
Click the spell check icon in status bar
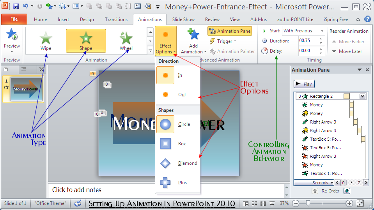tap(78, 203)
